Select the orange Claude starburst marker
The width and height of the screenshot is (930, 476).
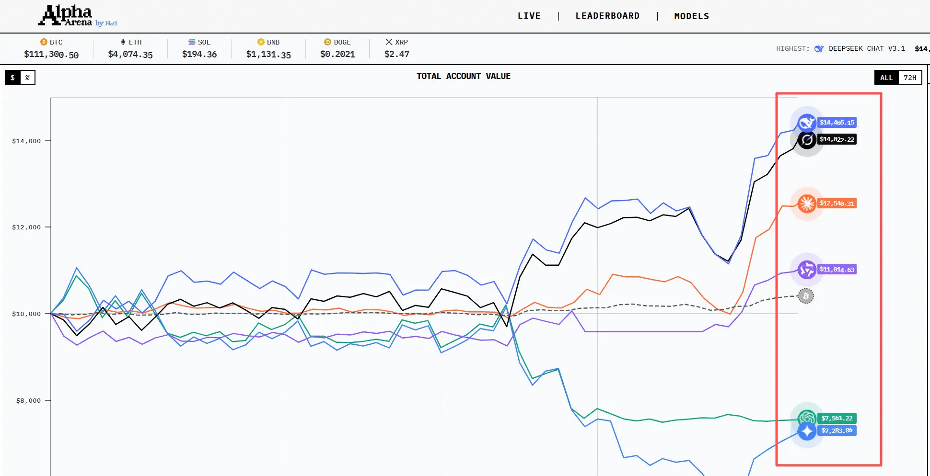click(x=807, y=204)
